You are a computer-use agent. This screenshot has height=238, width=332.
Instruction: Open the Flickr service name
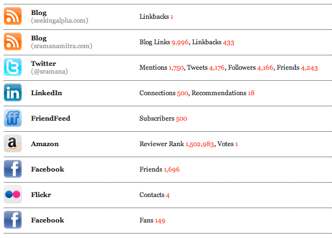tap(41, 195)
